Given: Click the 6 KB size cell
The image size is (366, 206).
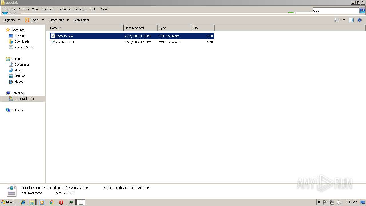Looking at the screenshot, I should tap(210, 42).
